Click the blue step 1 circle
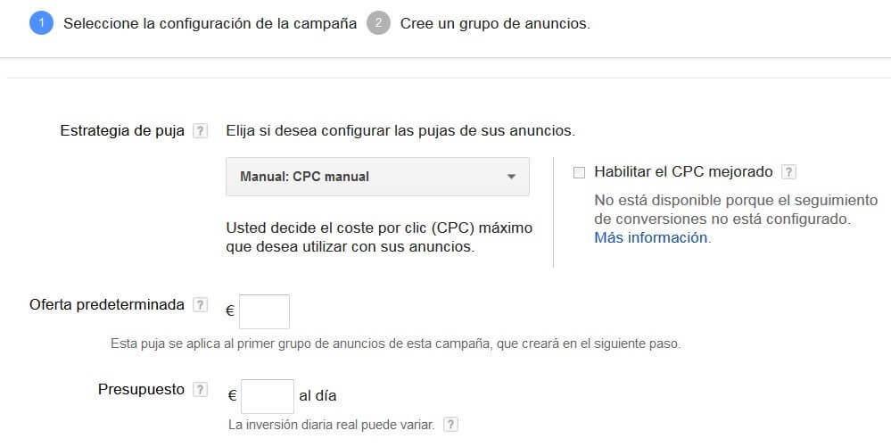 coord(42,23)
